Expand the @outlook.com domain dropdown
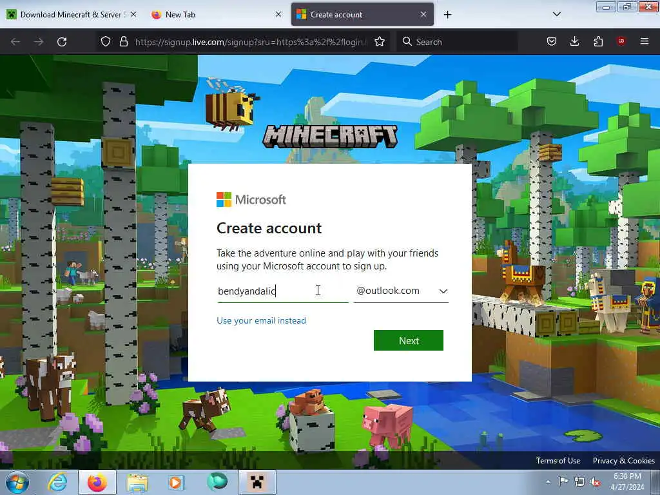 pyautogui.click(x=401, y=291)
